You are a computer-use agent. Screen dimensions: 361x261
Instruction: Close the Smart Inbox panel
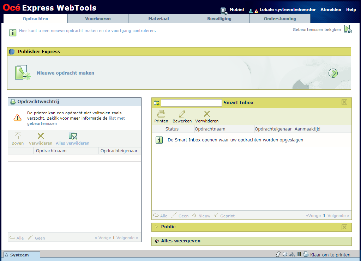click(x=344, y=102)
